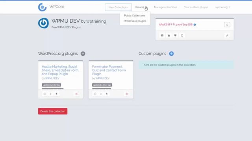Viewport: 252px width, 141px height.
Task: Click the no custom plugins notice
Action: click(x=186, y=65)
